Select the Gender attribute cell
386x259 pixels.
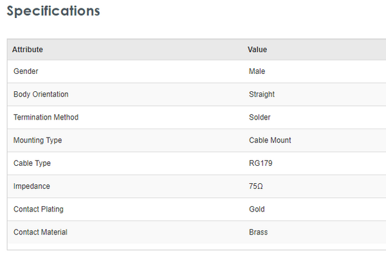click(x=26, y=71)
